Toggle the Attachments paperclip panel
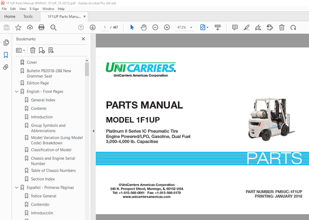The width and height of the screenshot is (309, 220). click(x=6, y=67)
